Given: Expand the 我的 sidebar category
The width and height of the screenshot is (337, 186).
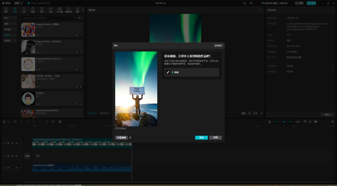Looking at the screenshot, I should tap(10, 23).
